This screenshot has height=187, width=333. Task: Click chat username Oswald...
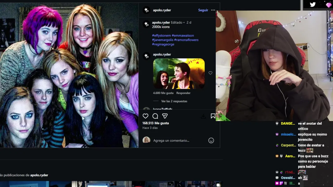[288, 178]
